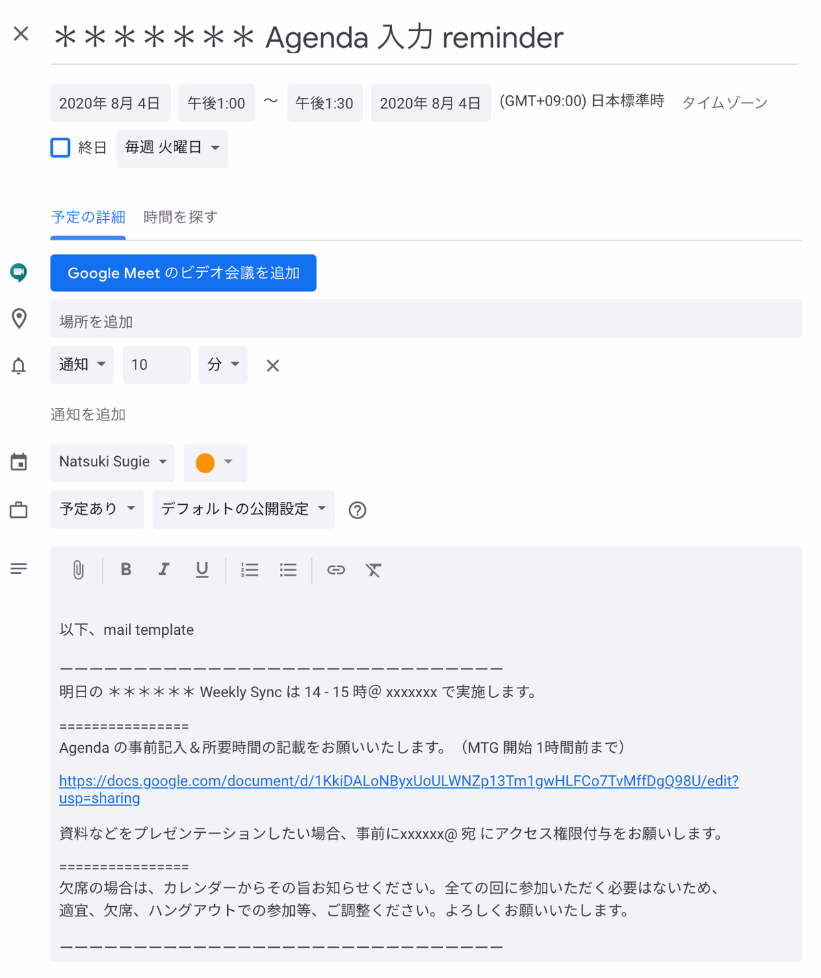
Task: Open the orange event color picker
Action: (x=216, y=463)
